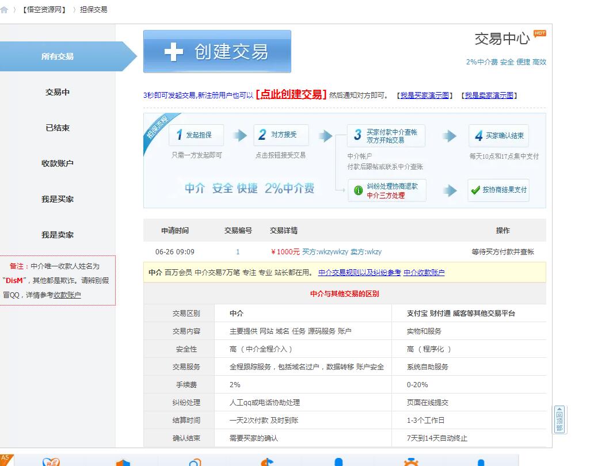The width and height of the screenshot is (594, 466).
Task: Click the 悟空资源网 breadcrumb link
Action: 44,10
